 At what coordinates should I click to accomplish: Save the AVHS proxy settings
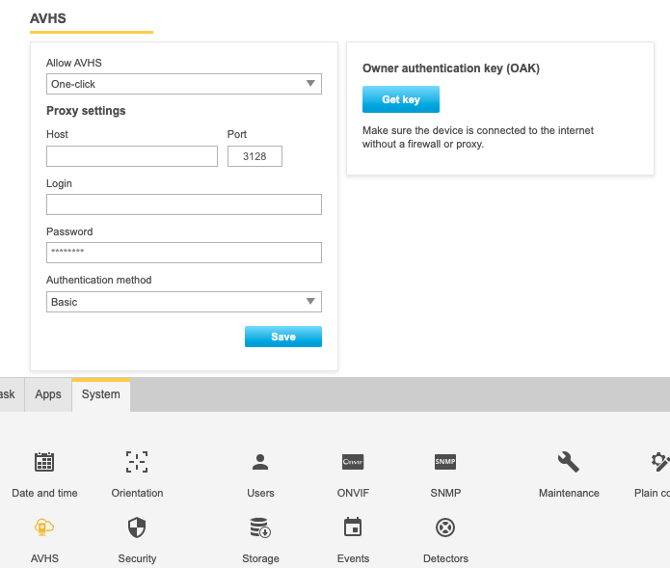click(283, 337)
